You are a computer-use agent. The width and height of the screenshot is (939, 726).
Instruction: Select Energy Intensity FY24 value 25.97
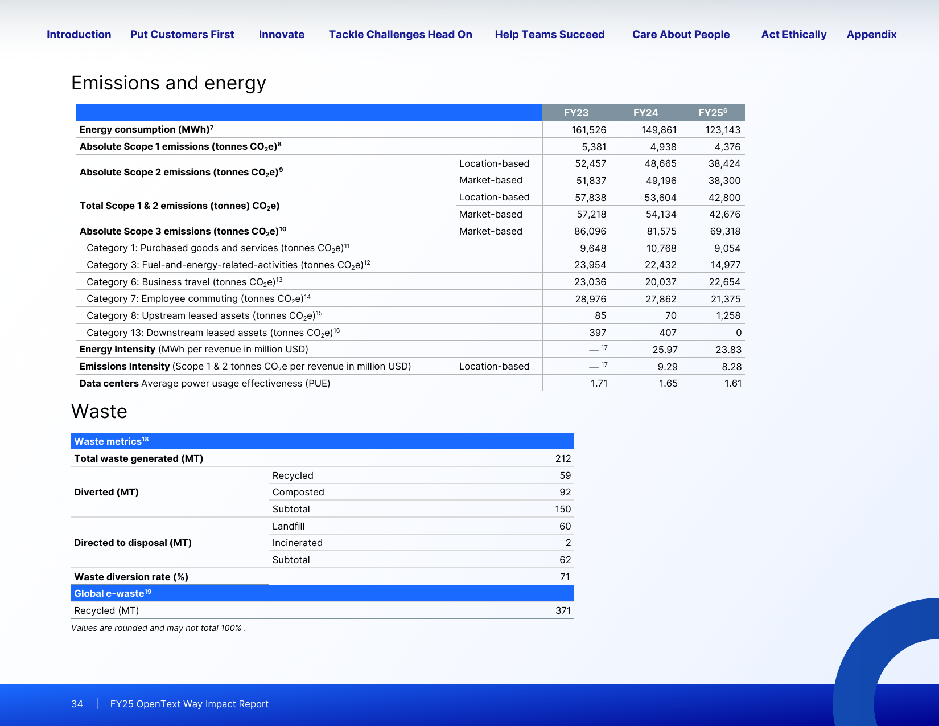point(665,350)
